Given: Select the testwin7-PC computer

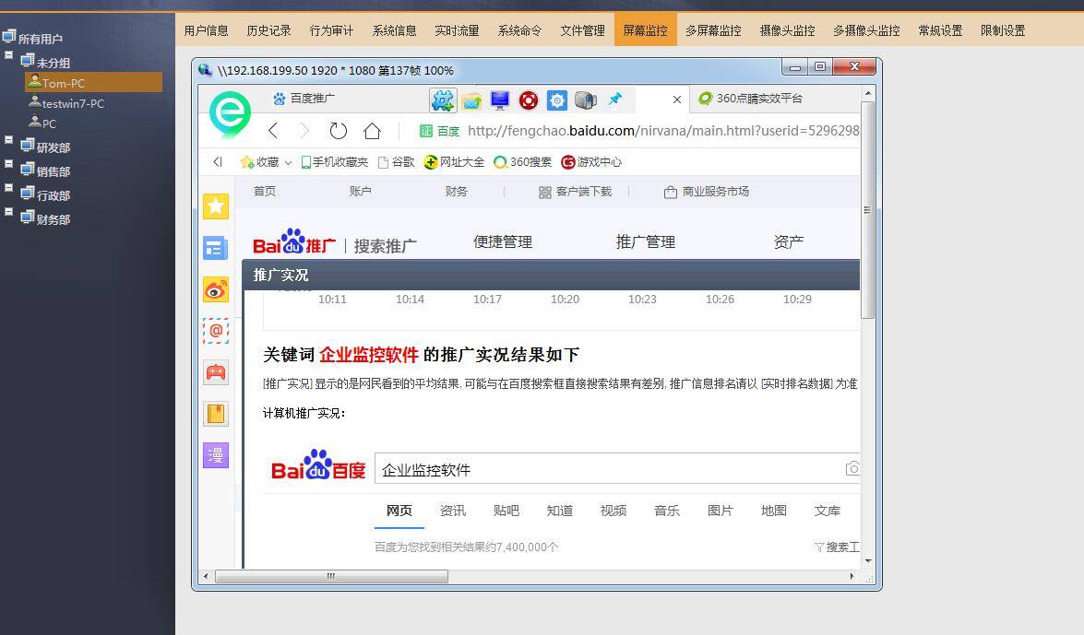Looking at the screenshot, I should click(x=73, y=103).
